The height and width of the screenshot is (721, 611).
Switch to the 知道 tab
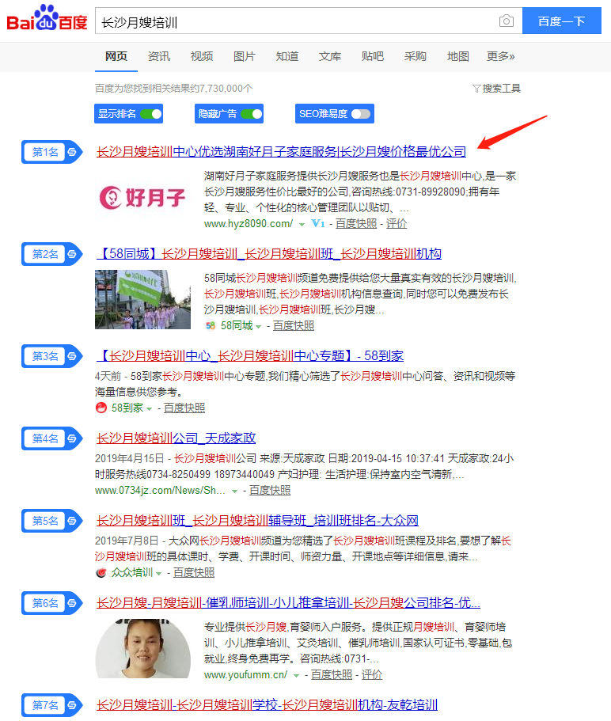click(287, 56)
